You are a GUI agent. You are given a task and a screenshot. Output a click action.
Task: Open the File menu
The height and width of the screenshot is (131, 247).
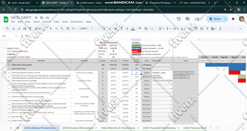point(13,22)
